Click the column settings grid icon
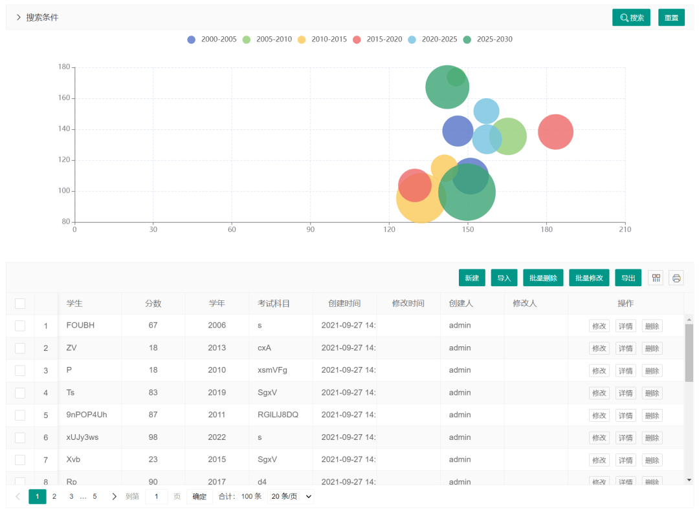Viewport: 699px width, 511px height. point(656,278)
